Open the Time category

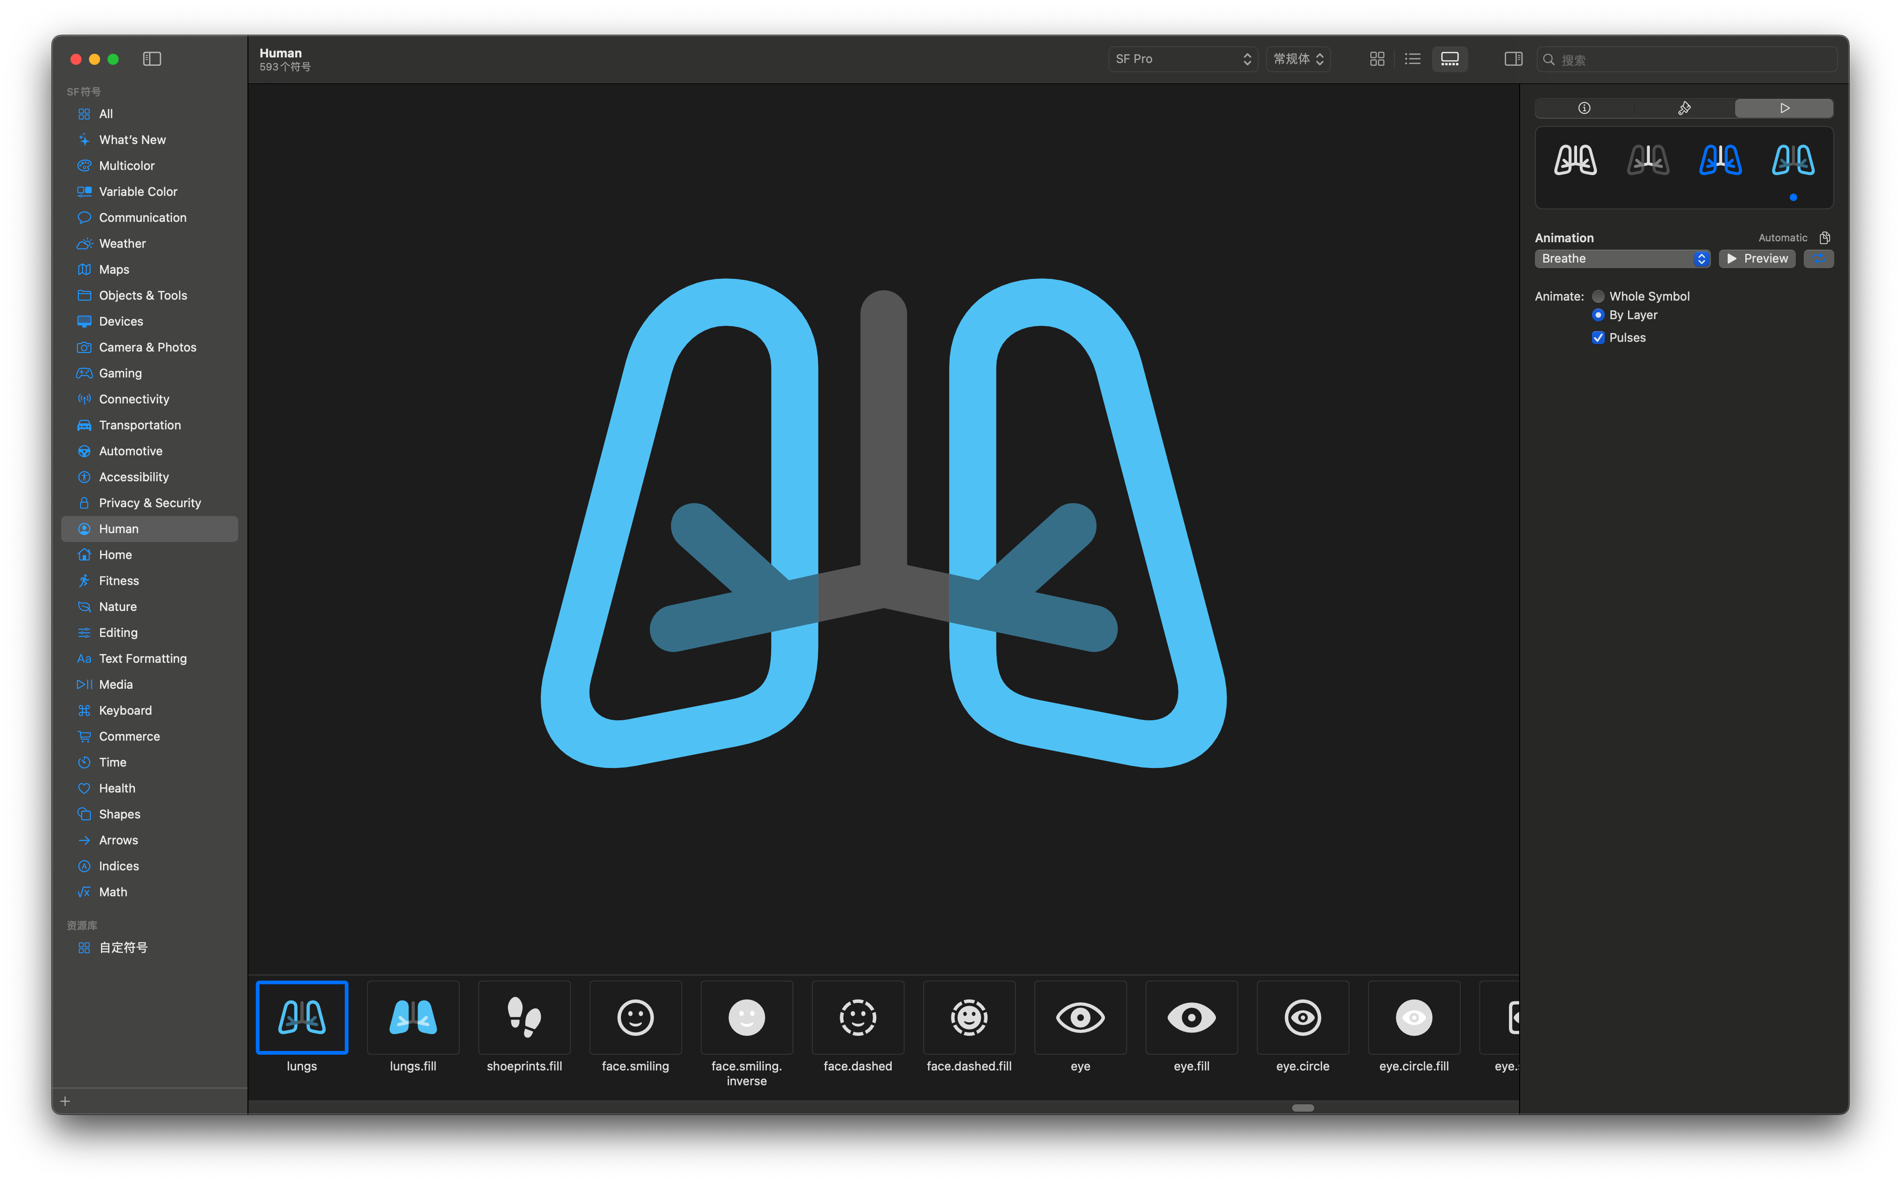[149, 762]
